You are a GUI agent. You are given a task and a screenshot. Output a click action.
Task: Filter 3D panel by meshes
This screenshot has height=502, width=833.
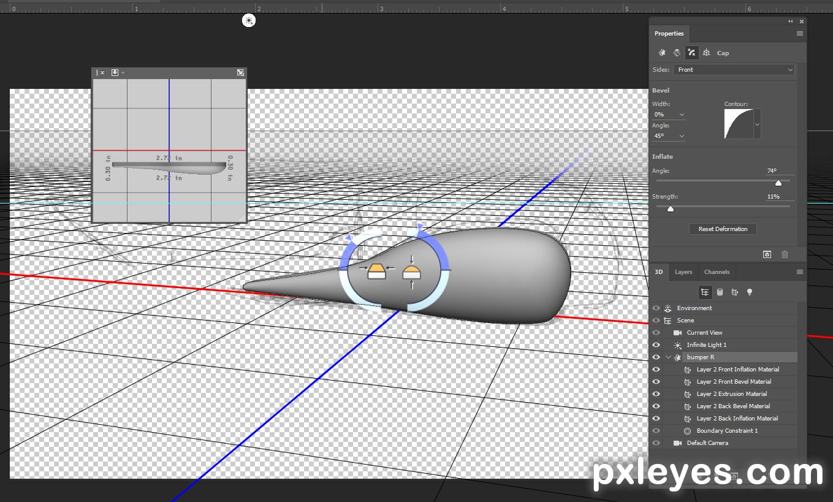coord(720,292)
